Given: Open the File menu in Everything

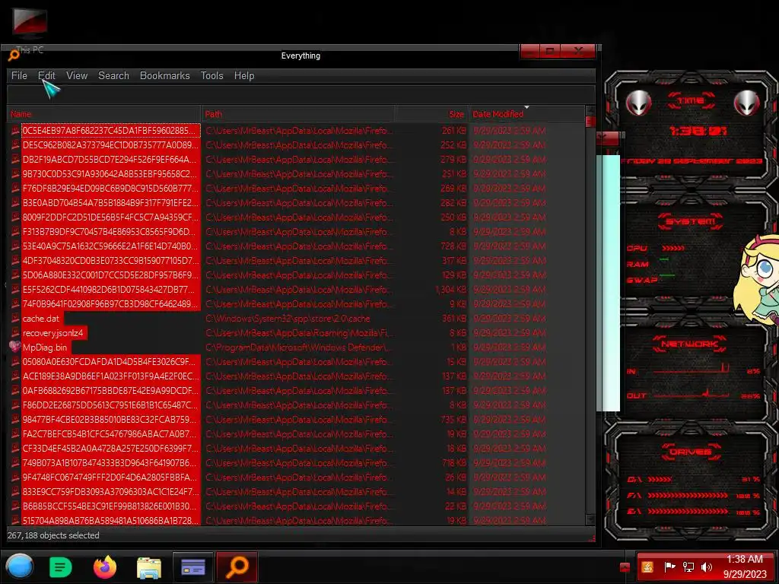Looking at the screenshot, I should click(19, 75).
